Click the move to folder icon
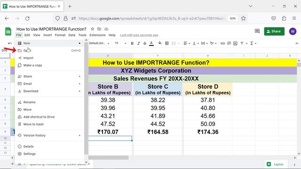Viewport: 301px width, 169px height. coord(99,29)
